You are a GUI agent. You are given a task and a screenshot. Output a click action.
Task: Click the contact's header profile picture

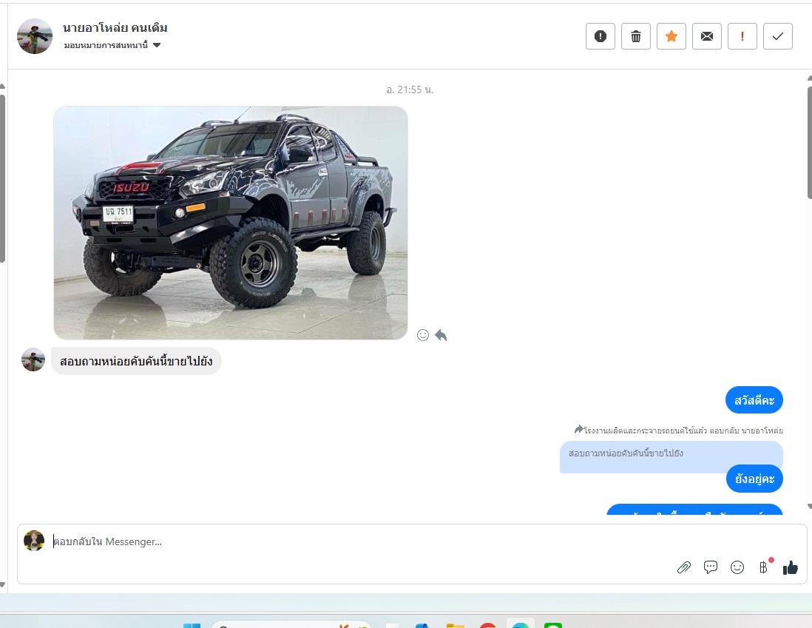click(x=35, y=36)
